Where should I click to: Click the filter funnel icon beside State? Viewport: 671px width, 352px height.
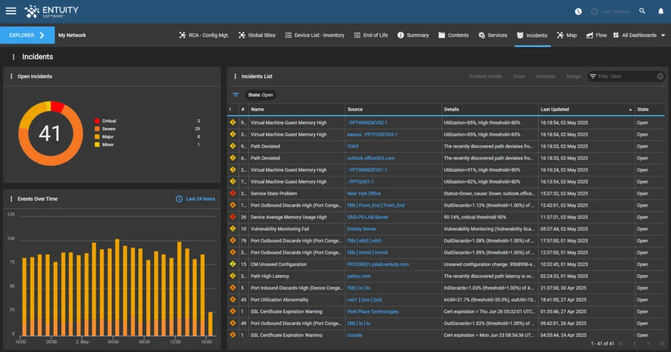click(235, 94)
